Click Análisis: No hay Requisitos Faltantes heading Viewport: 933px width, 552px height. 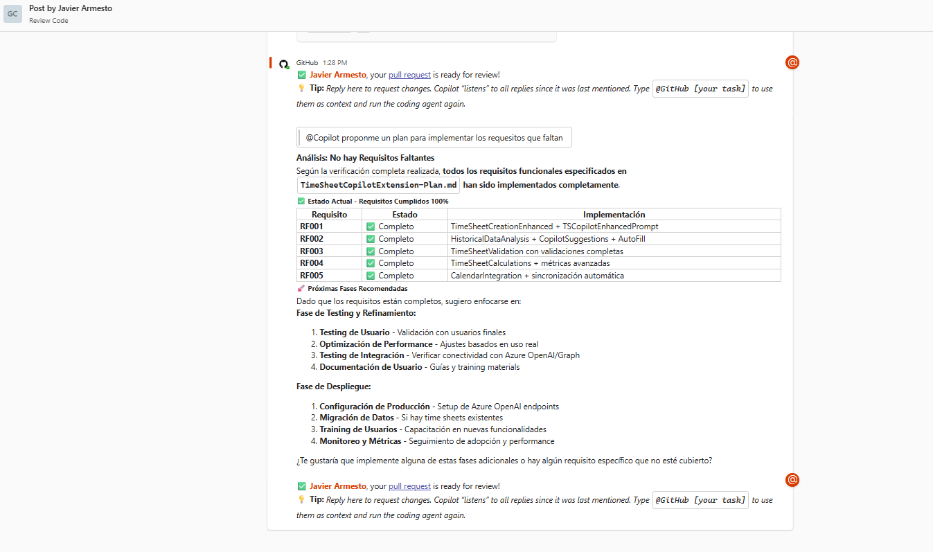tap(365, 158)
